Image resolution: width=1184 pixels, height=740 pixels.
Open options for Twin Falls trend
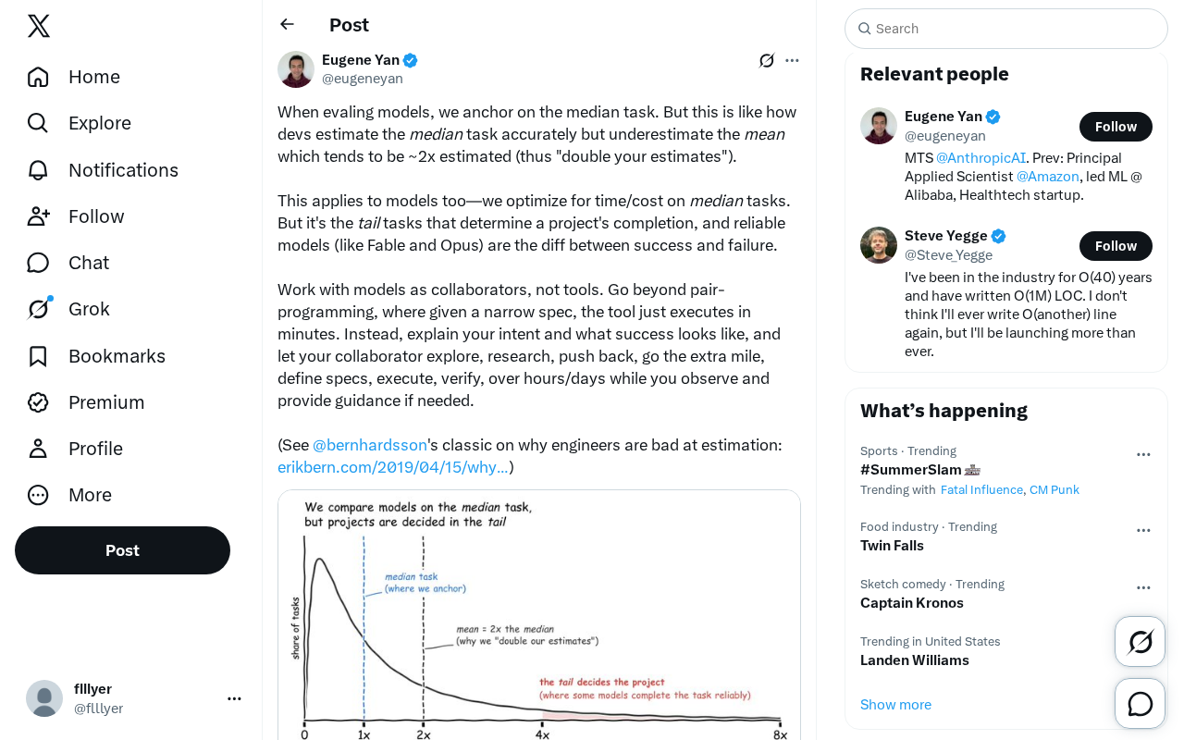coord(1143,530)
